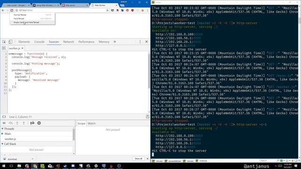Switch to the Scope pane tab
The image size is (301, 169).
(81, 123)
